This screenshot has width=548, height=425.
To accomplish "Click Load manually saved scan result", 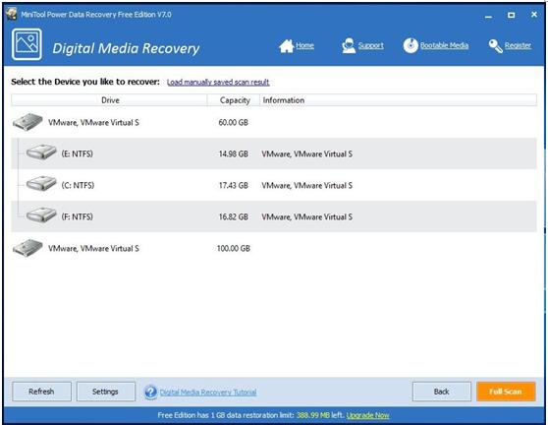I will (218, 82).
